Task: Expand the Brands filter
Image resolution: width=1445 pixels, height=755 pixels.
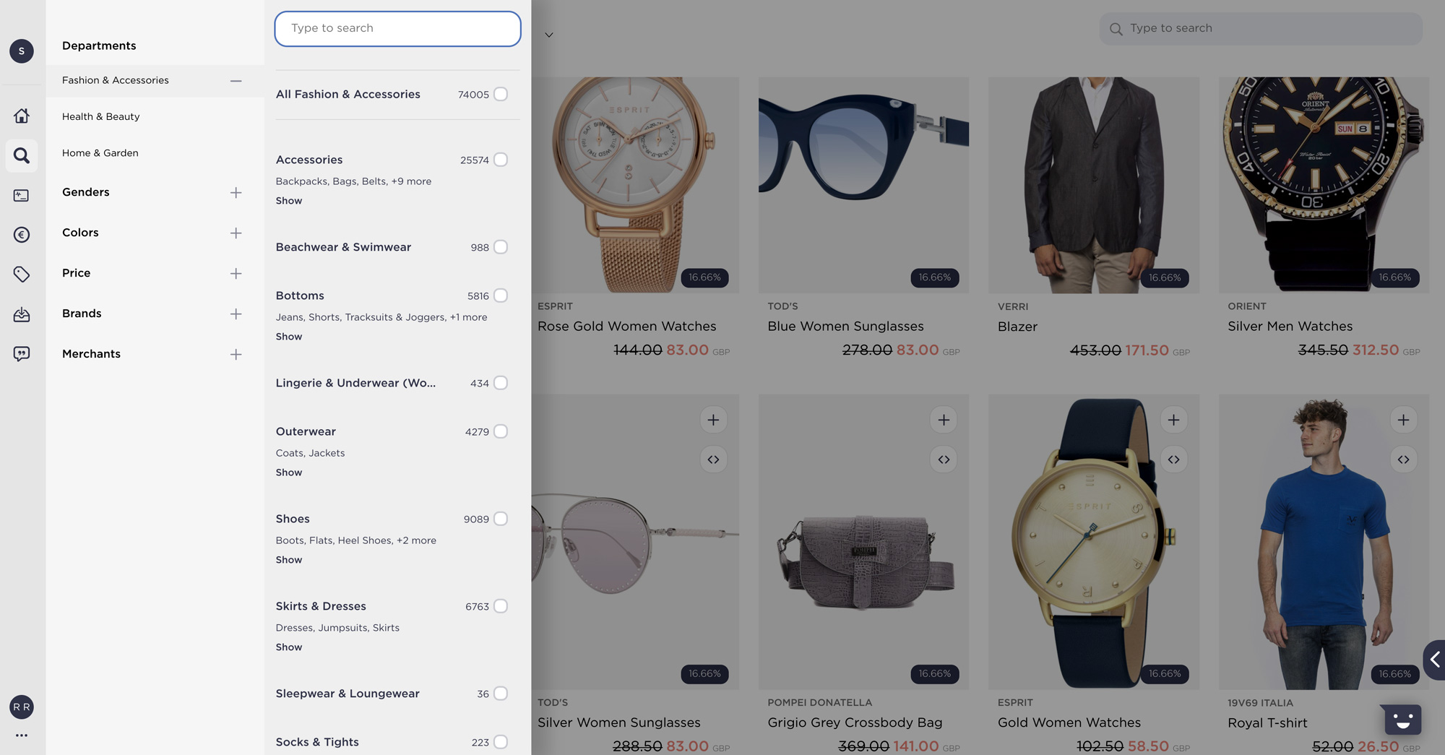Action: click(x=236, y=314)
